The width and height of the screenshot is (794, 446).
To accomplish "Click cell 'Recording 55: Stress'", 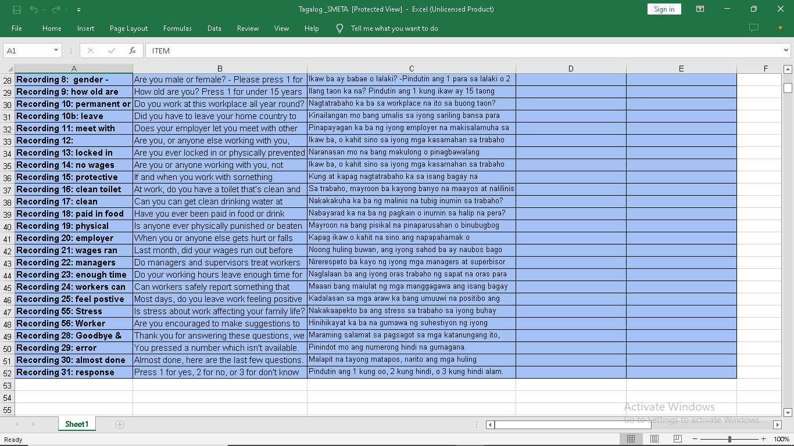I will (x=74, y=311).
